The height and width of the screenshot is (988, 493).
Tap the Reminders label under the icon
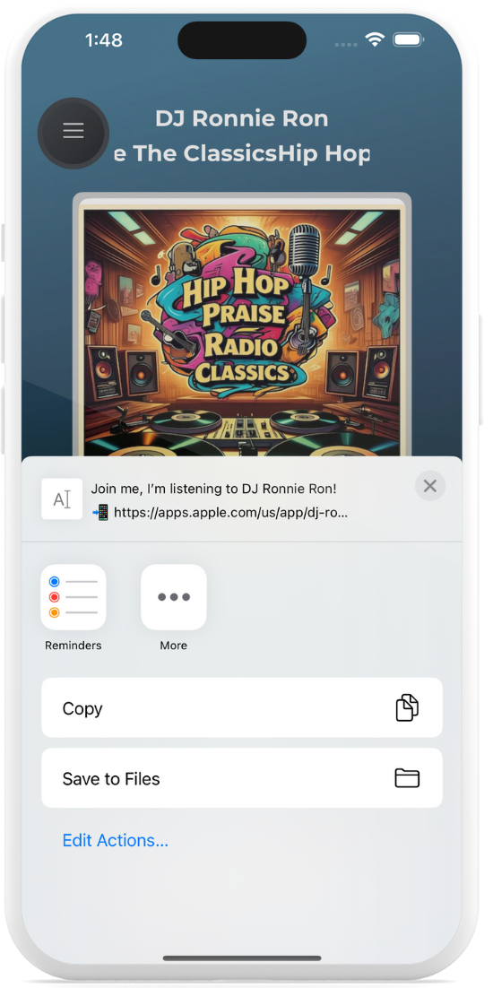coord(73,646)
